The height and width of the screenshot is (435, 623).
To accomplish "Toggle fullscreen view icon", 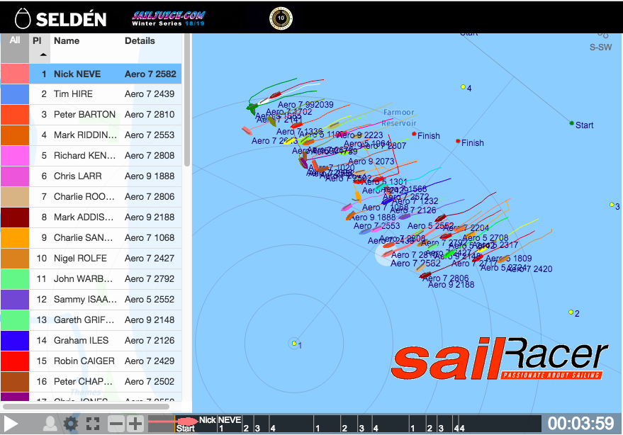I will click(93, 424).
